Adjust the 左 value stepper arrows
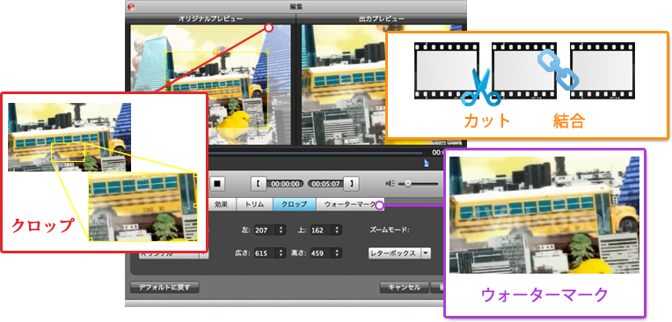 281,231
